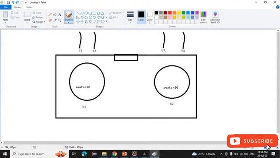The height and width of the screenshot is (158, 280).
Task: Open Microsoft Edge from taskbar
Action: (x=84, y=154)
